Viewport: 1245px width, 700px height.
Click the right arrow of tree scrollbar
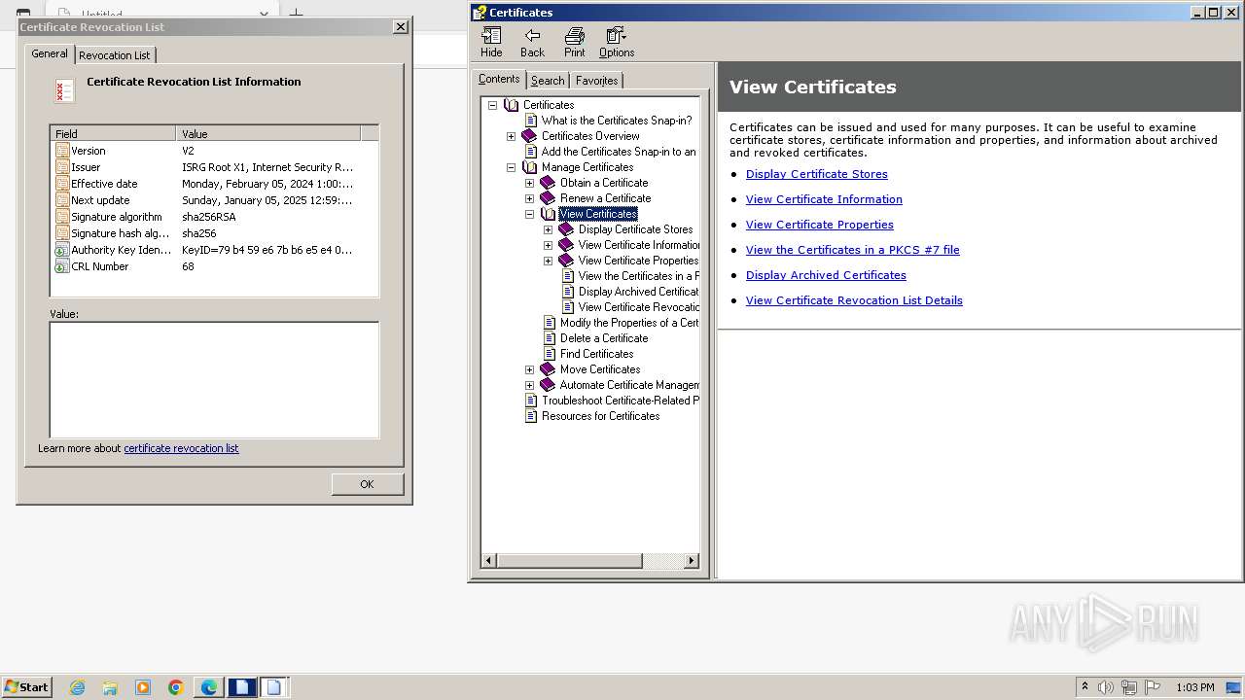[x=692, y=561]
